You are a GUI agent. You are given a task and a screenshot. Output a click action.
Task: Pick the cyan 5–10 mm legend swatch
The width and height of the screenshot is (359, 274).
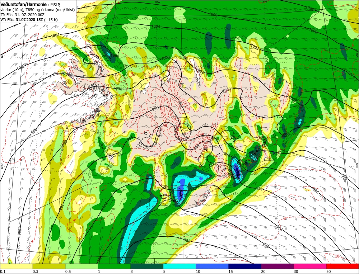(179, 266)
